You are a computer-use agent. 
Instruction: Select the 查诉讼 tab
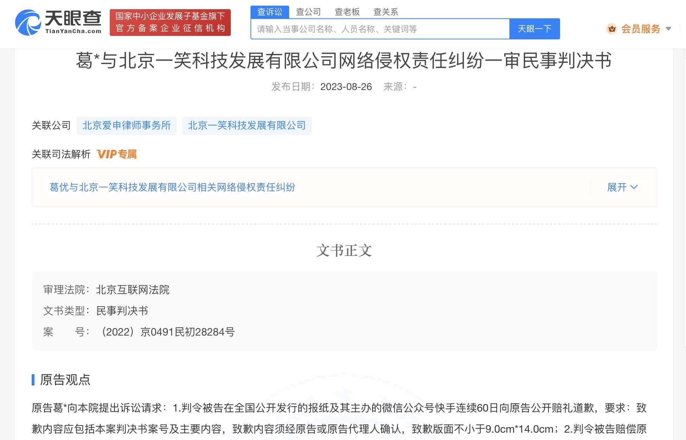click(x=270, y=12)
